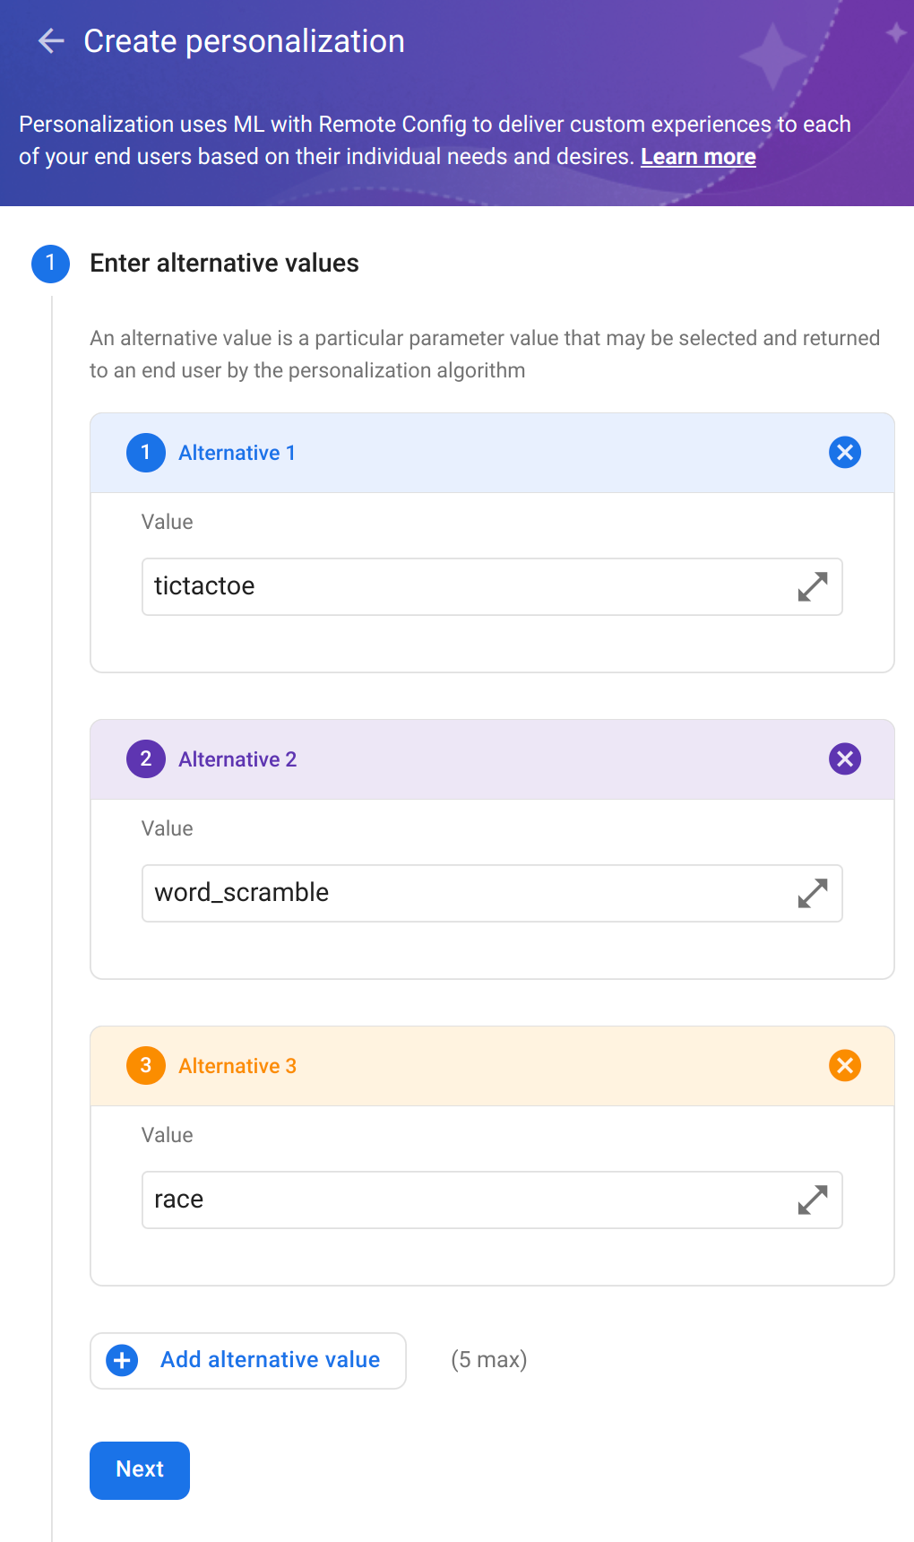Click the back arrow on Create personalization header
The height and width of the screenshot is (1542, 914).
pyautogui.click(x=51, y=40)
